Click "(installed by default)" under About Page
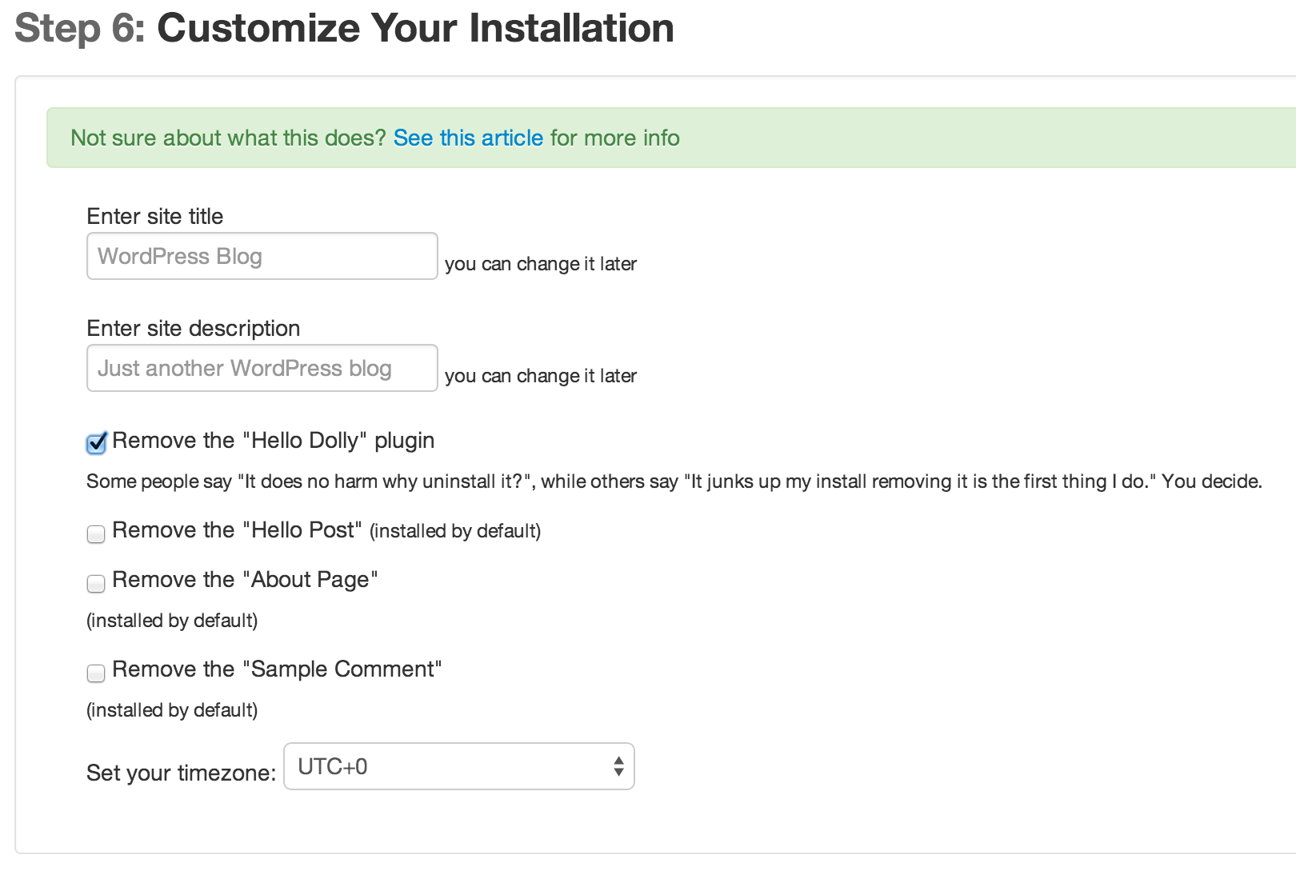1296x875 pixels. click(x=172, y=621)
